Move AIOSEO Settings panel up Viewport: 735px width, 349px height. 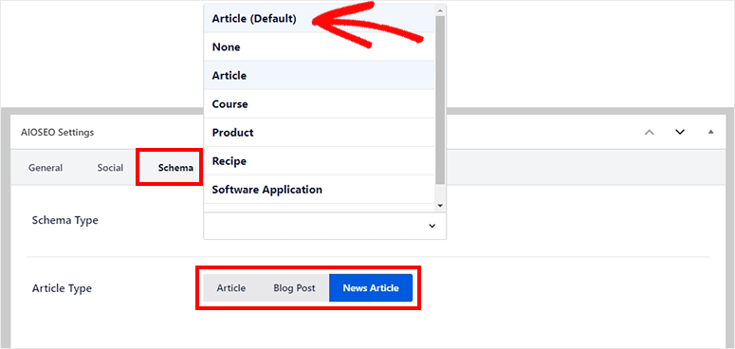pyautogui.click(x=650, y=132)
